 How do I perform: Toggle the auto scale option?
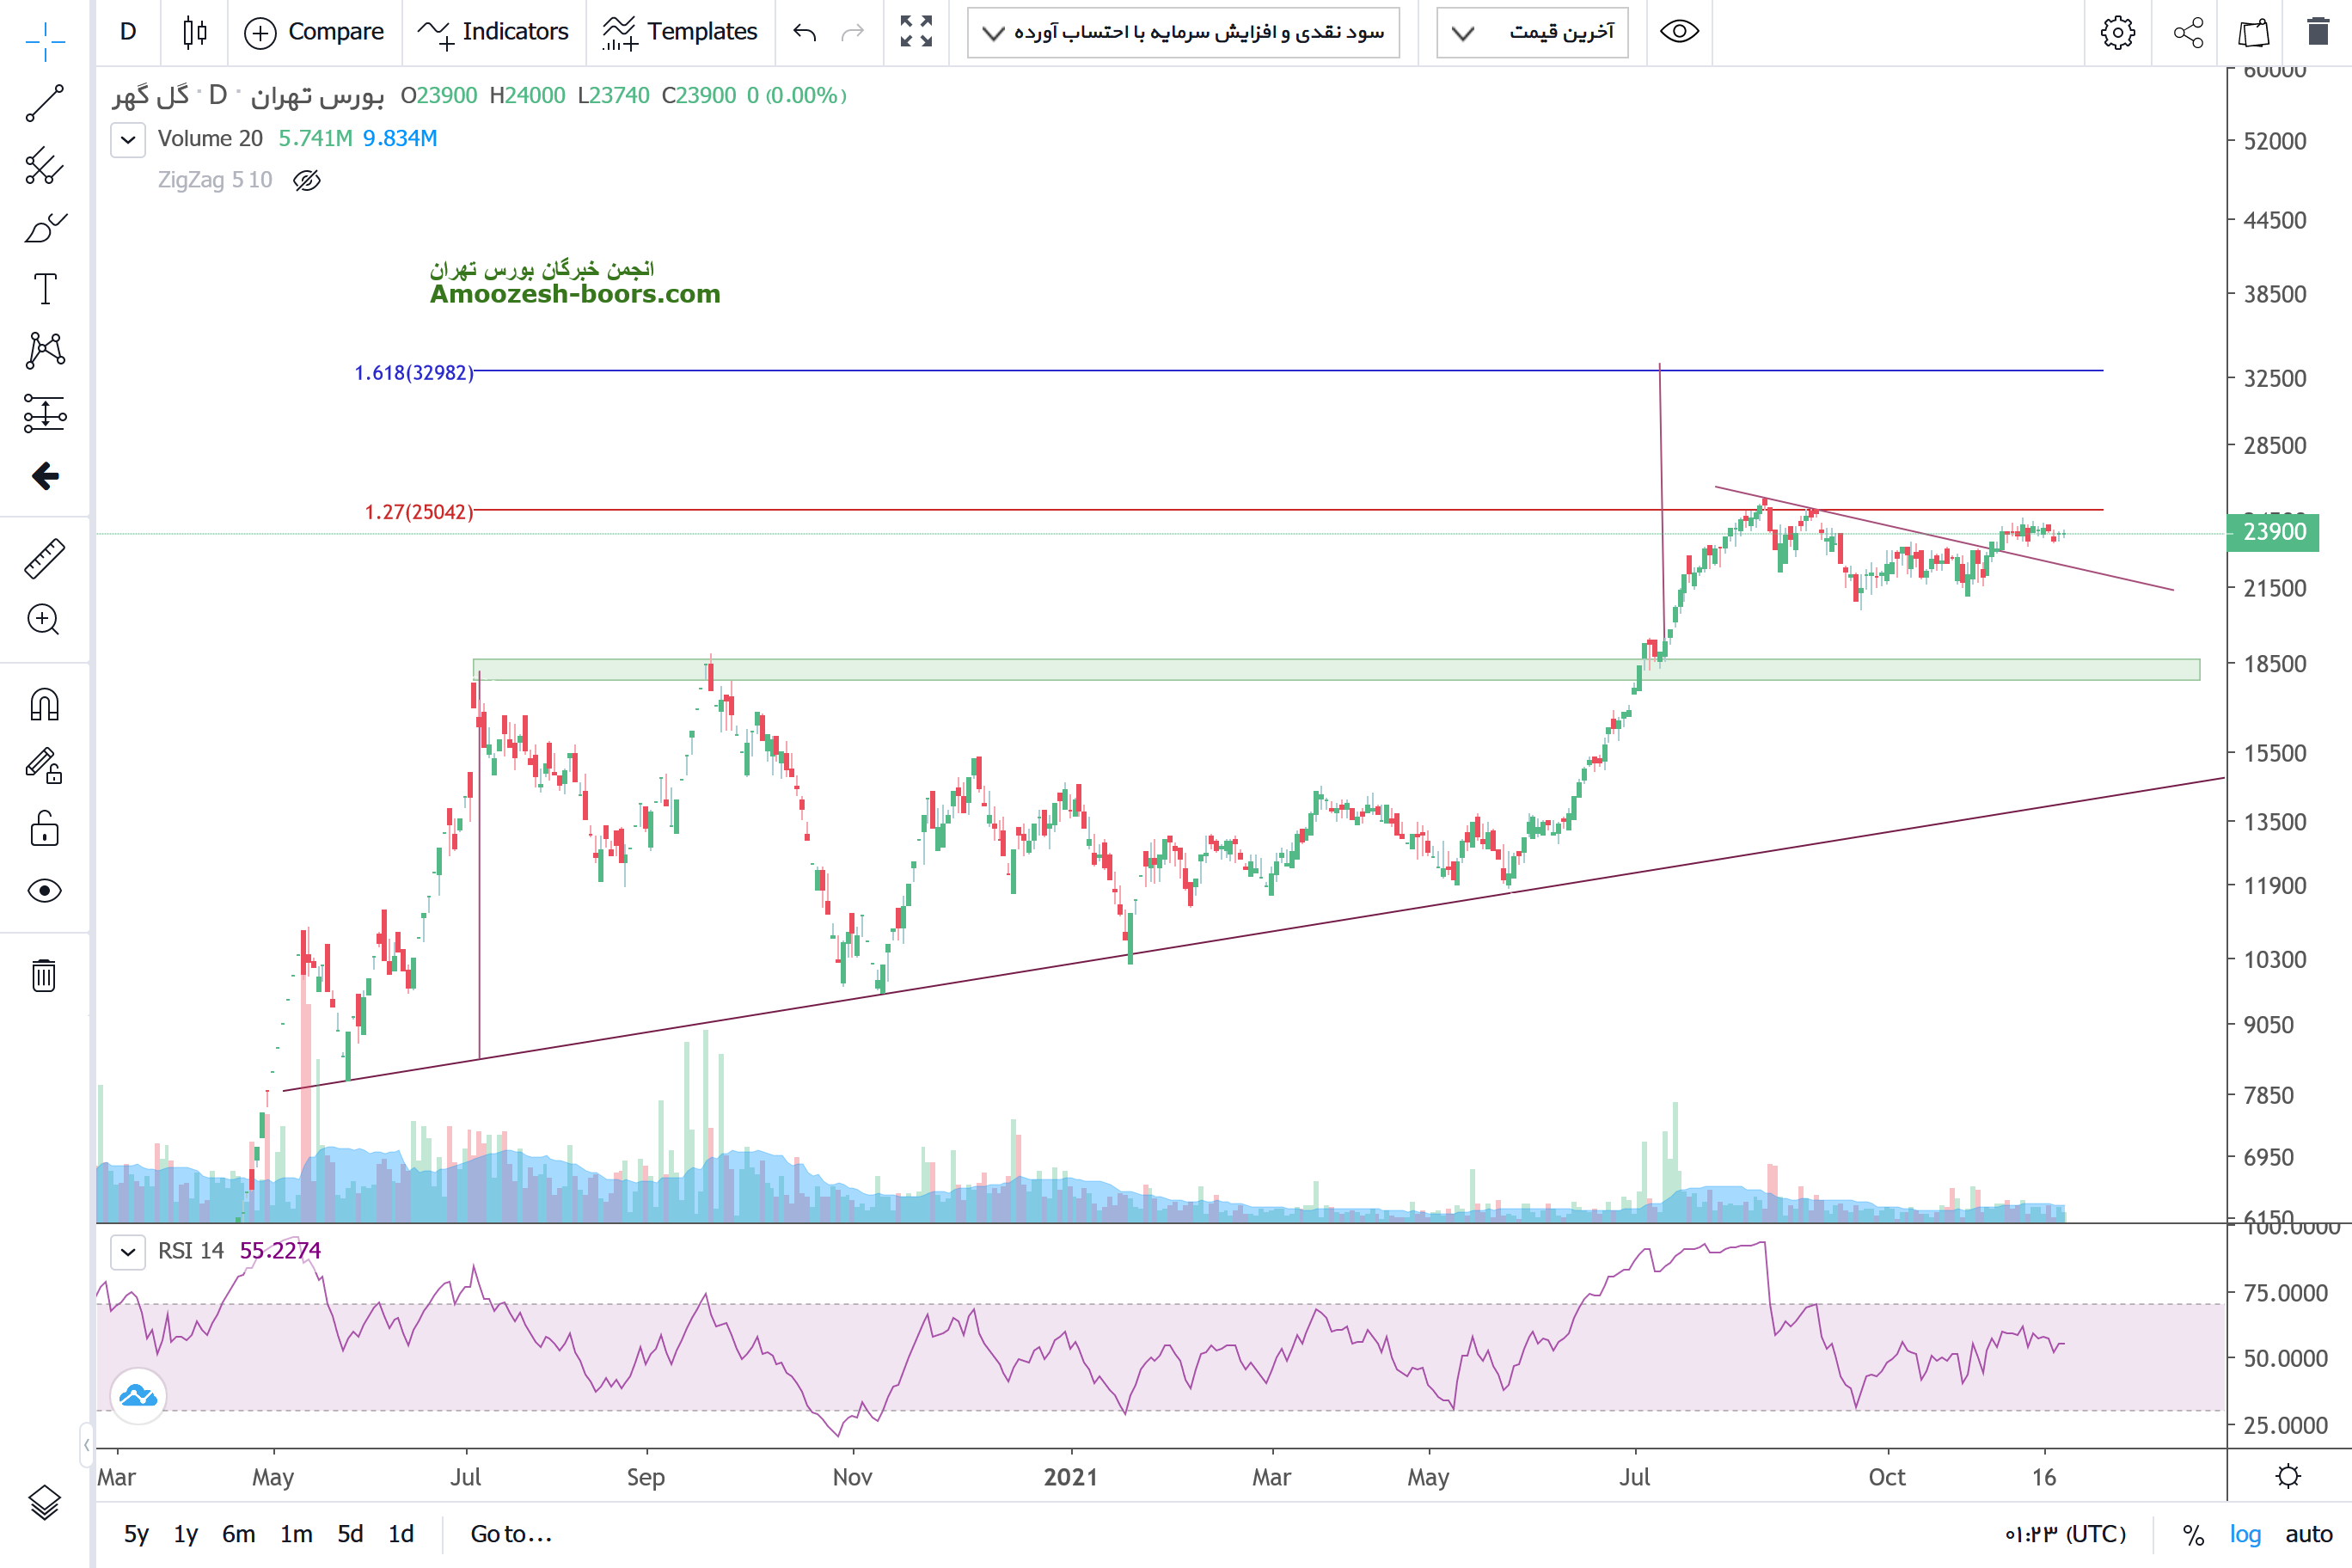coord(2308,1534)
